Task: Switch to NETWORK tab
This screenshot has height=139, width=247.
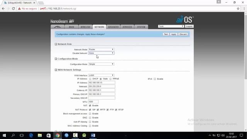Action: (100, 27)
